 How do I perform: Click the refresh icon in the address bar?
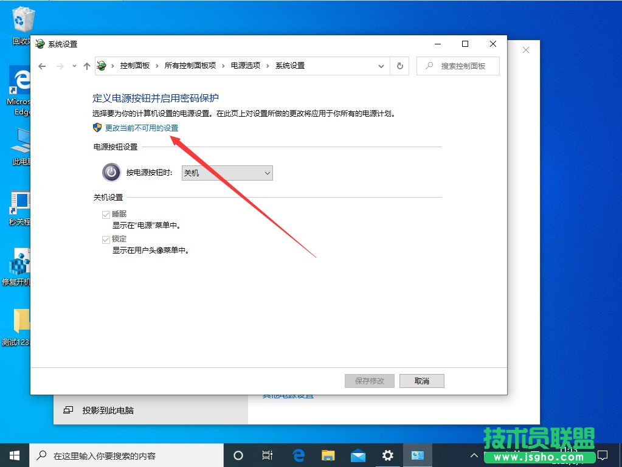click(399, 66)
